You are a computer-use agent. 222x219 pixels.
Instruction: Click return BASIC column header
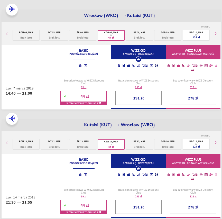click(84, 161)
